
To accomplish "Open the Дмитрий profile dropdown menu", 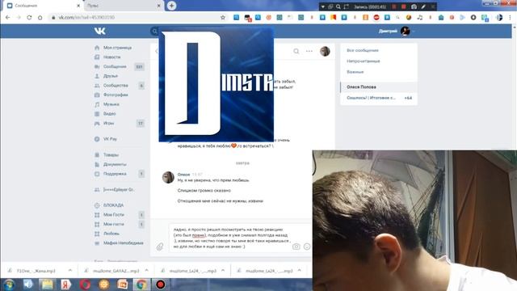I will pos(397,31).
